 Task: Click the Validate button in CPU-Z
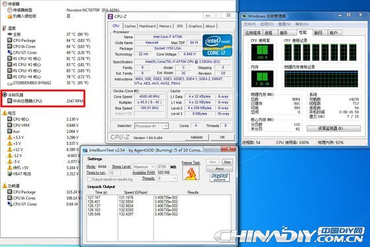197,137
